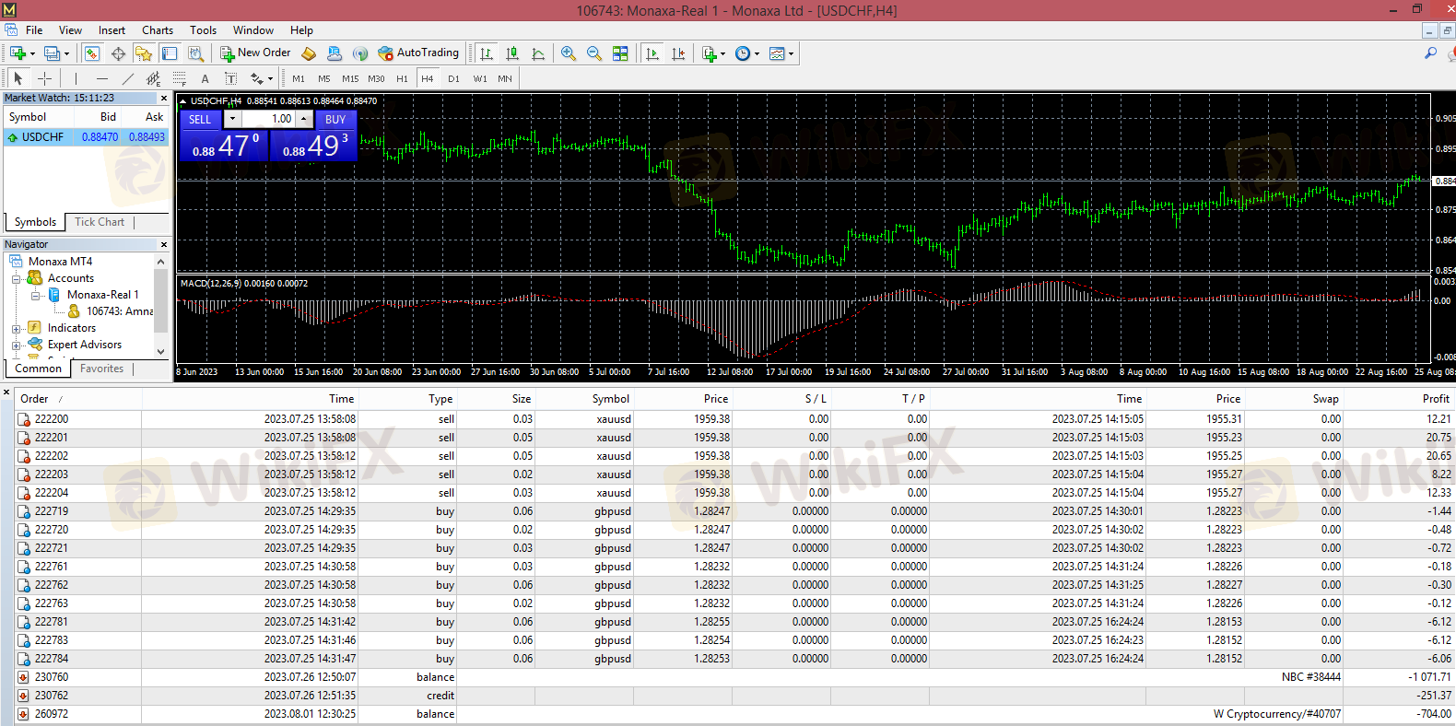This screenshot has height=726, width=1456.
Task: Select the Common tab in Navigator
Action: [x=38, y=369]
